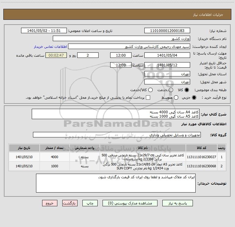235x227 pixels.
Task: Click the need date 1401/05/10 in row 1
Action: click(24, 157)
